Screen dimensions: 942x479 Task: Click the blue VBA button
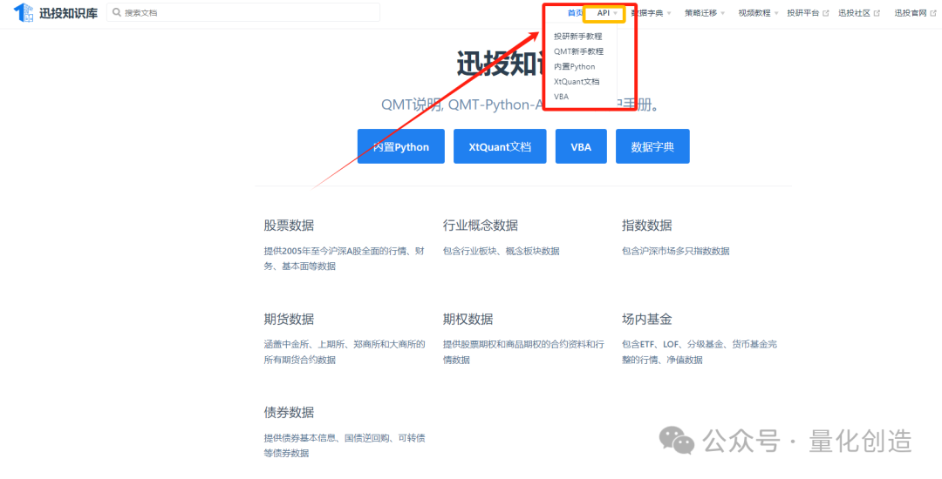click(x=581, y=146)
